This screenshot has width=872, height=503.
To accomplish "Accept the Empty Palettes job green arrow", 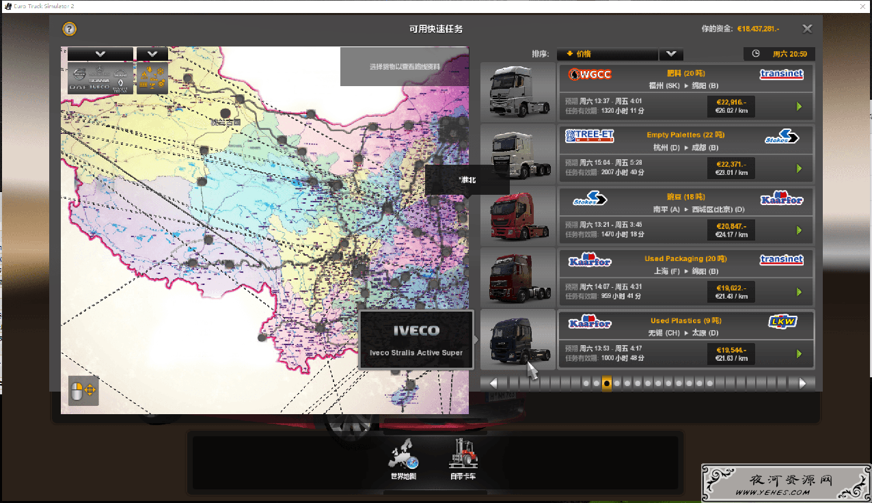I will coord(798,168).
